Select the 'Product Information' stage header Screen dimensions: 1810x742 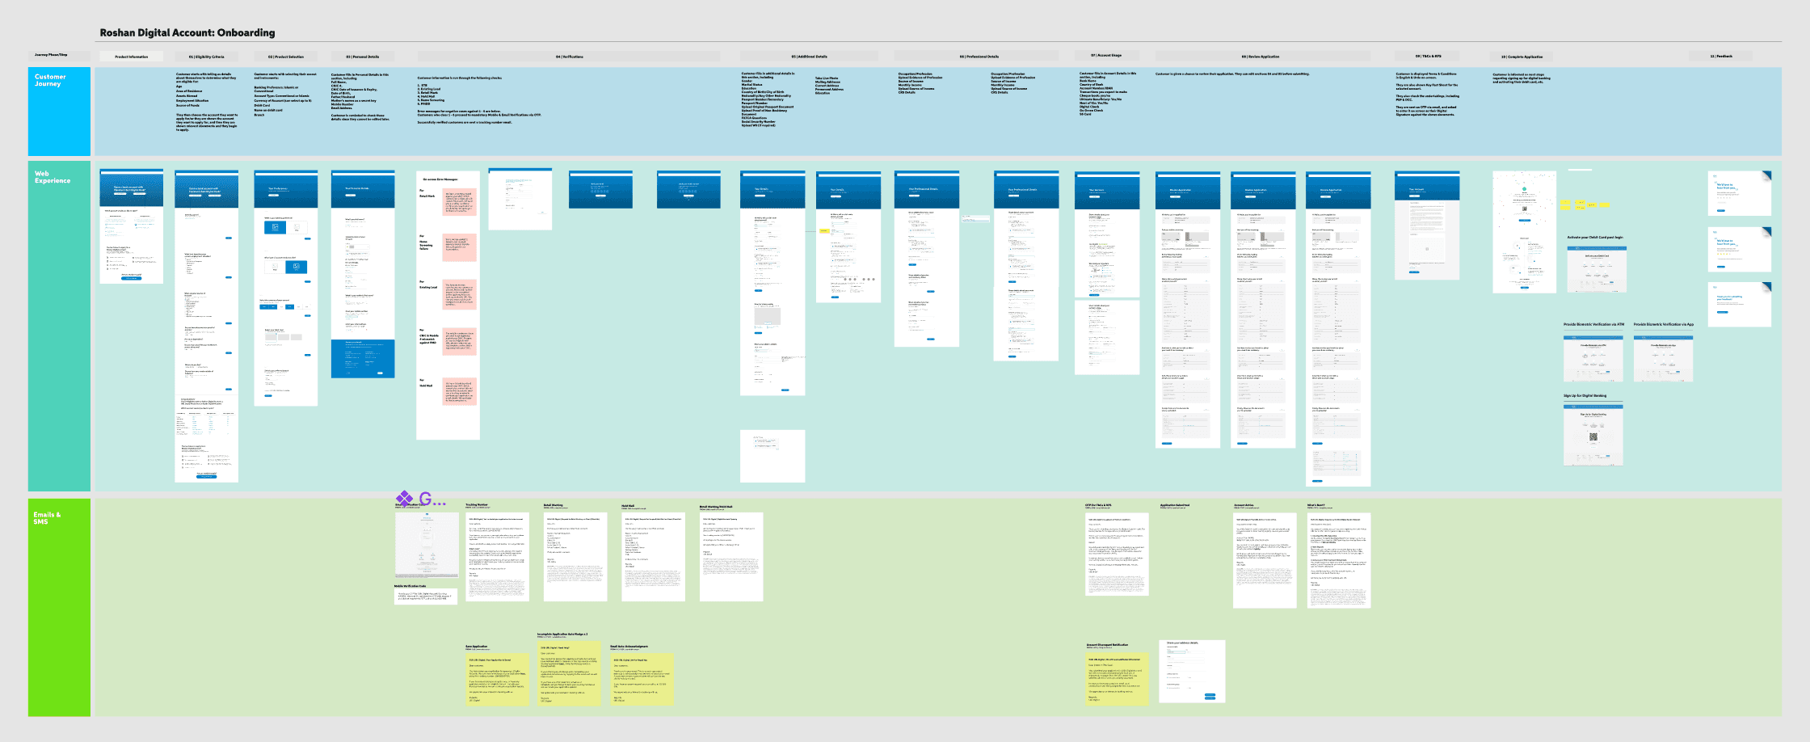(x=131, y=57)
